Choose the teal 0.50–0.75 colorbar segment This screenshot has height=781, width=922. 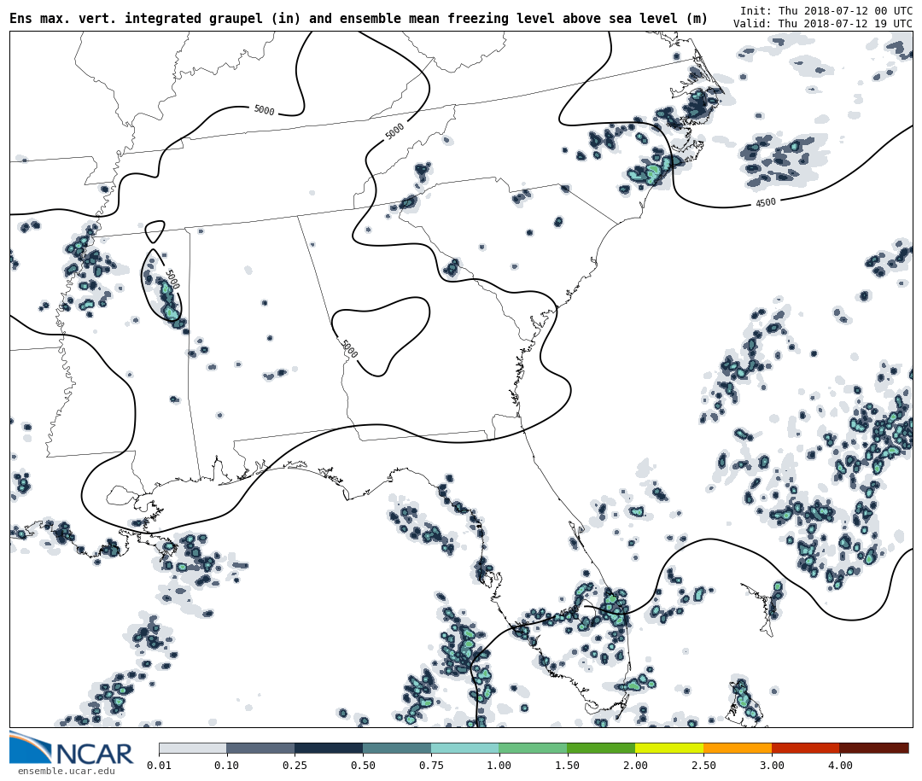click(397, 748)
